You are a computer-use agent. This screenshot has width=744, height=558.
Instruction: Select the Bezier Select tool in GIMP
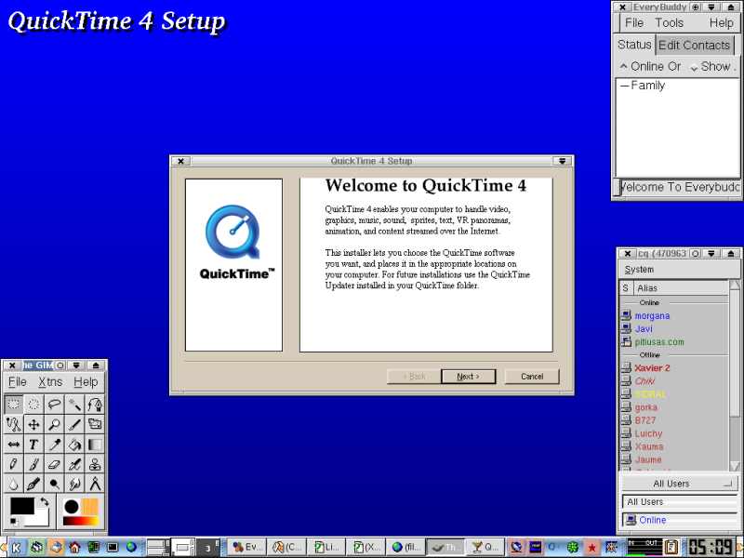[95, 405]
